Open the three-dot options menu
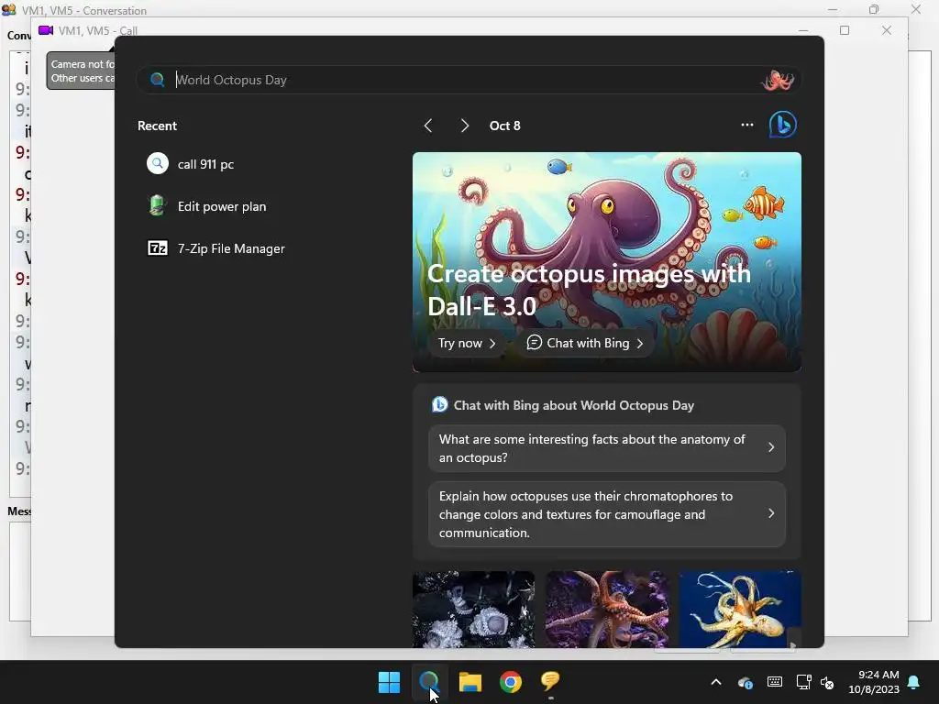Screen dimensions: 939x704 [x=747, y=125]
